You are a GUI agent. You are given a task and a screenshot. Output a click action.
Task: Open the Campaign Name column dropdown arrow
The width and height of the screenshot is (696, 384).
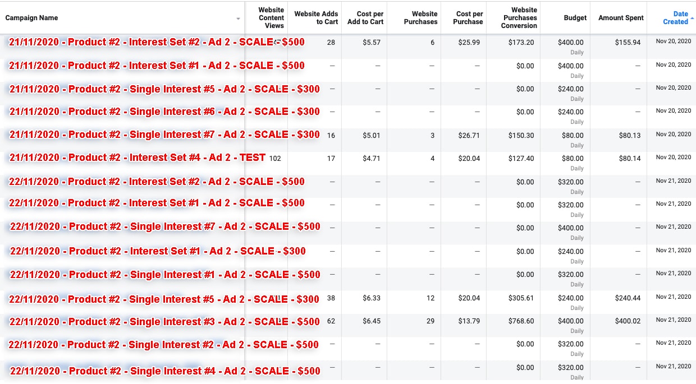(x=239, y=18)
